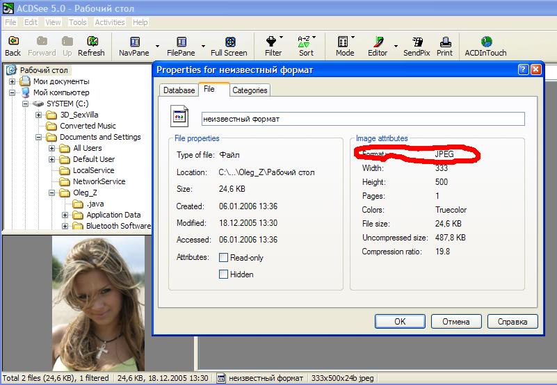Viewport: 557px width, 385px height.
Task: Check the Hidden attribute checkbox
Action: click(x=224, y=275)
